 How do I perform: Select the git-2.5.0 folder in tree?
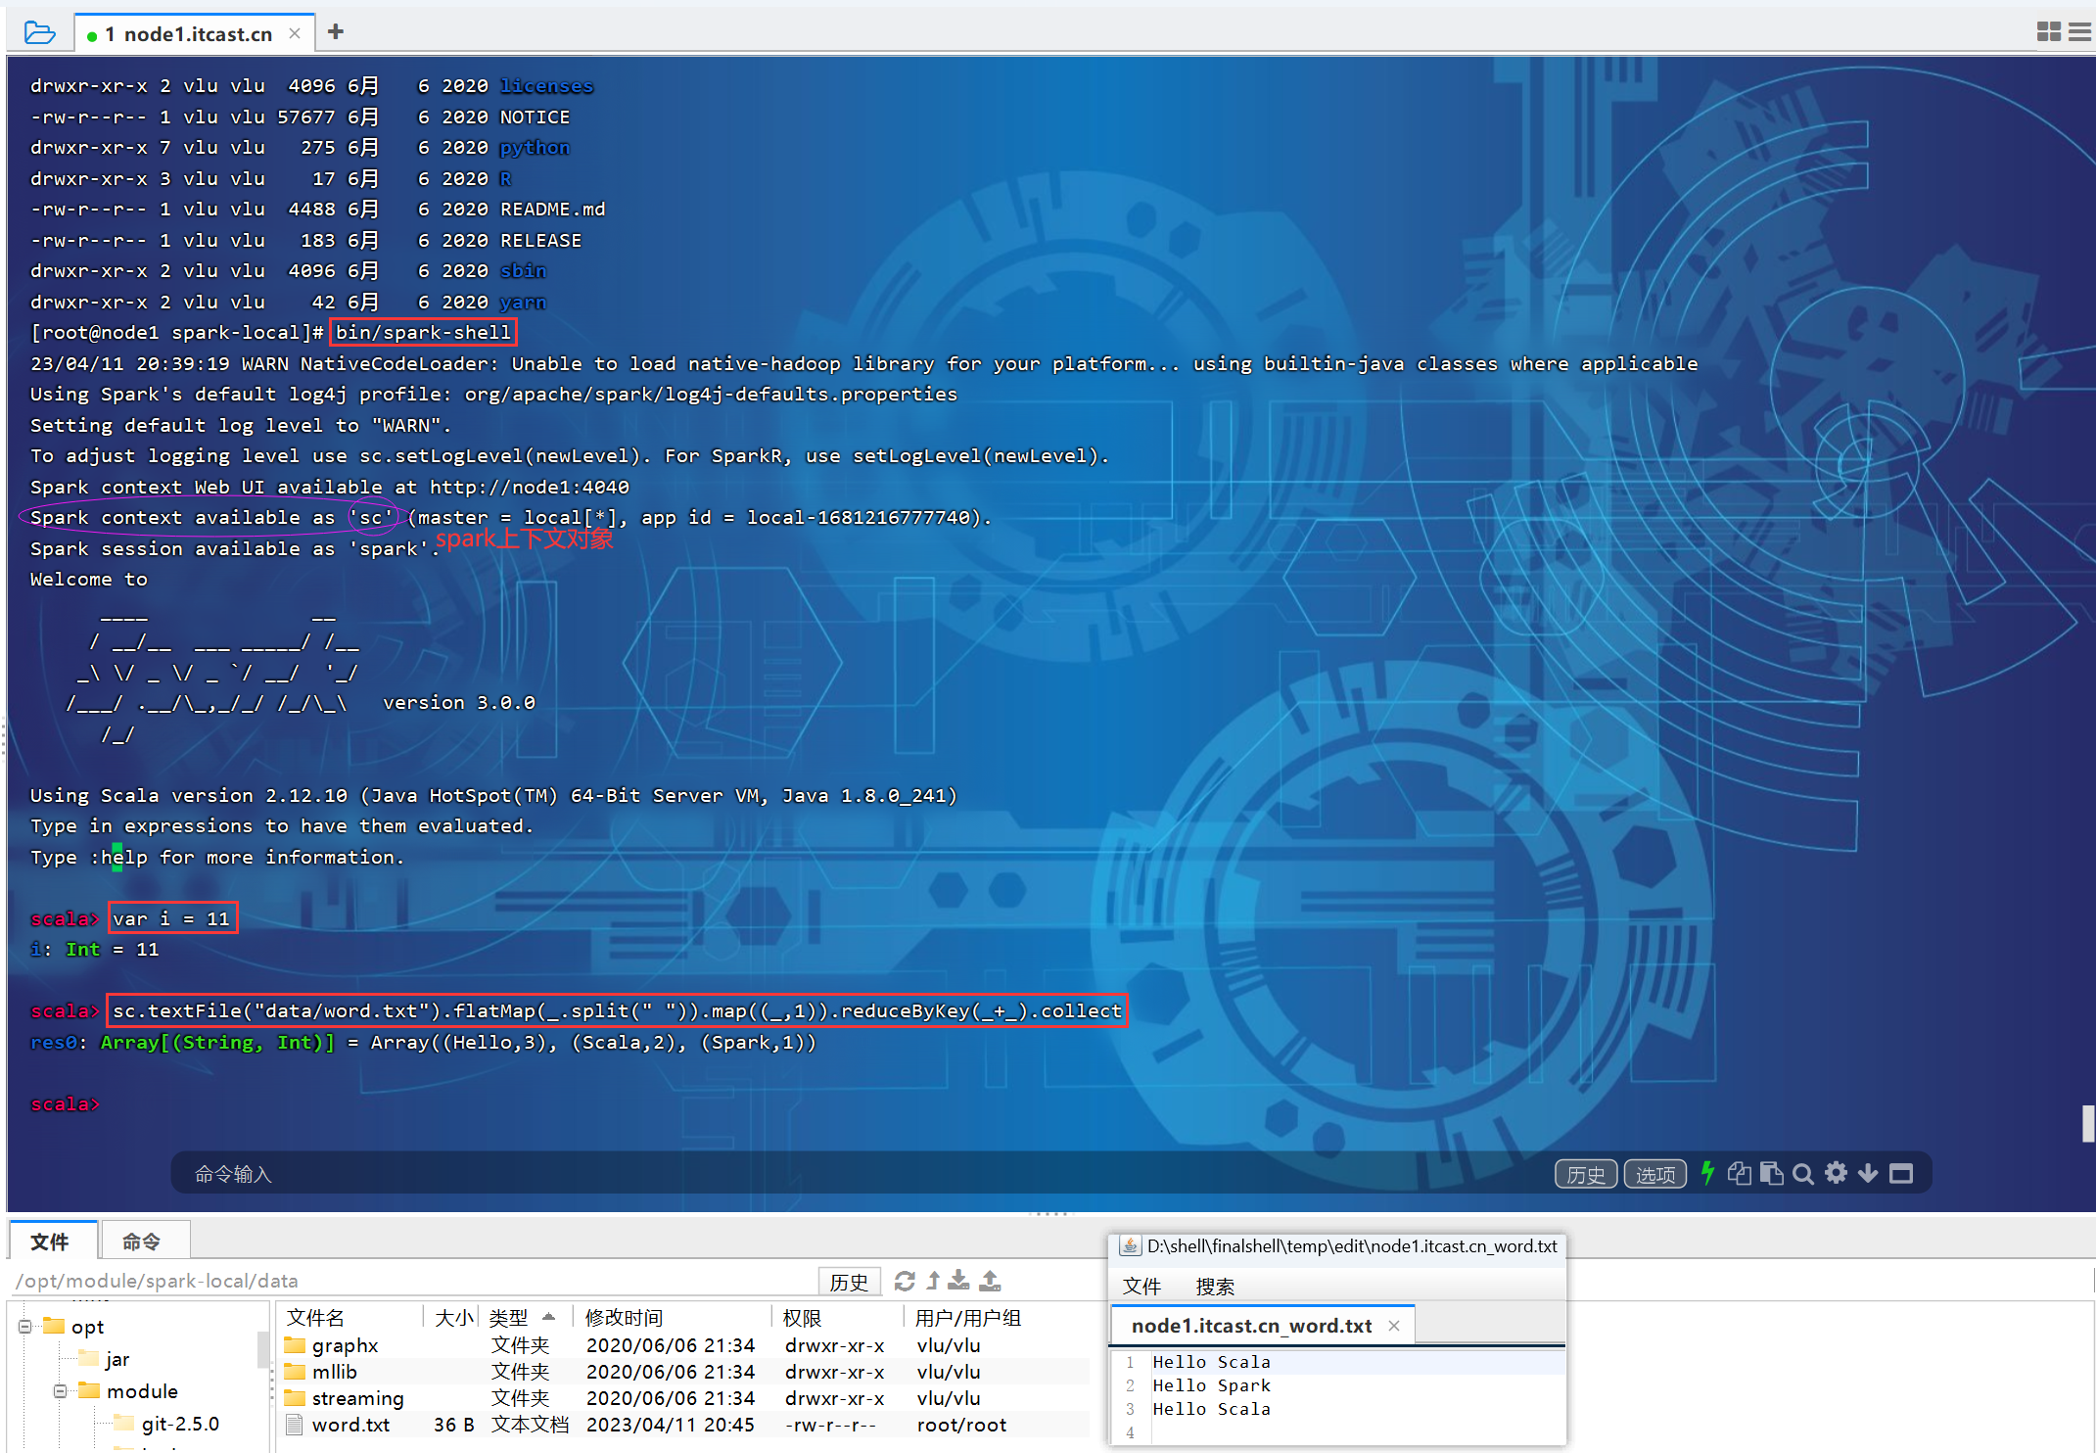pos(167,1424)
